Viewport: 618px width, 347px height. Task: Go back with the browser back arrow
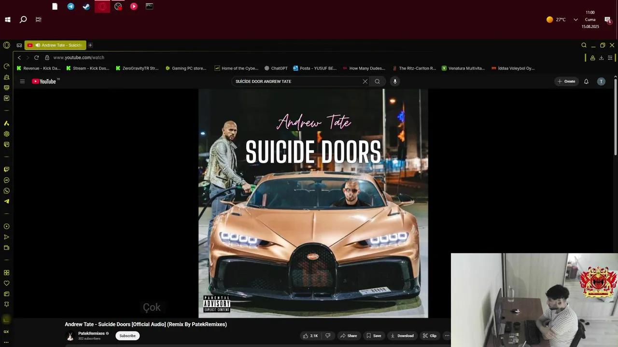point(19,57)
